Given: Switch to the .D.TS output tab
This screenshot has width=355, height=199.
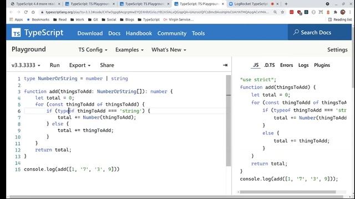Looking at the screenshot, I should [x=270, y=65].
